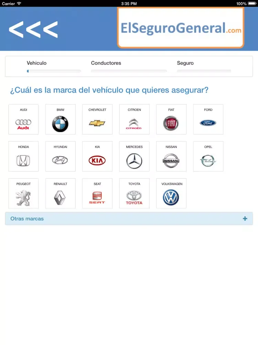Pick the Seat brand logo
The width and height of the screenshot is (258, 345).
pyautogui.click(x=97, y=198)
